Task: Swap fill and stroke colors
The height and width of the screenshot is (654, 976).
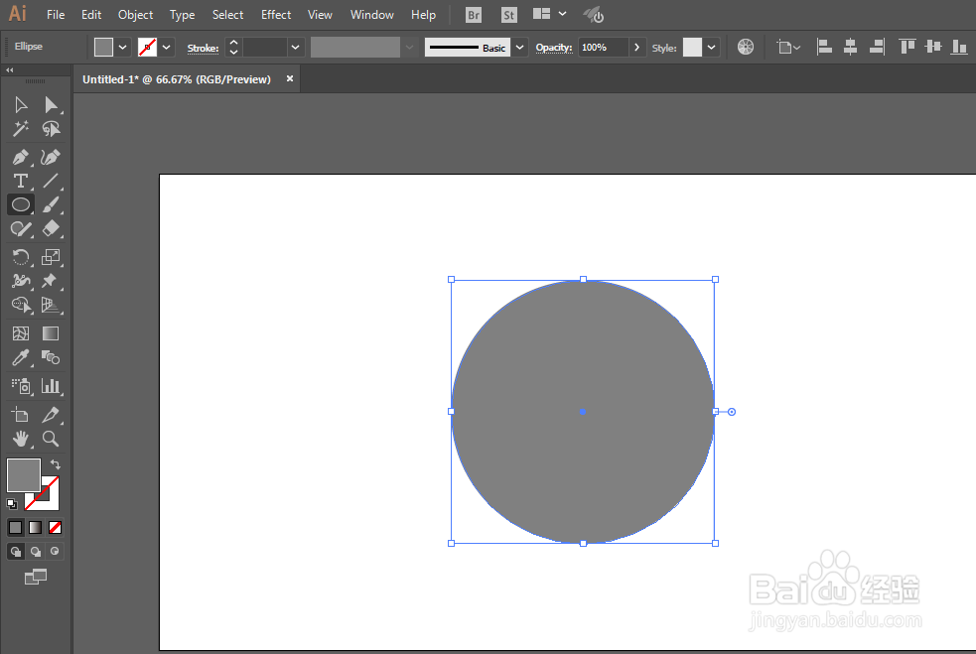Action: [x=55, y=464]
